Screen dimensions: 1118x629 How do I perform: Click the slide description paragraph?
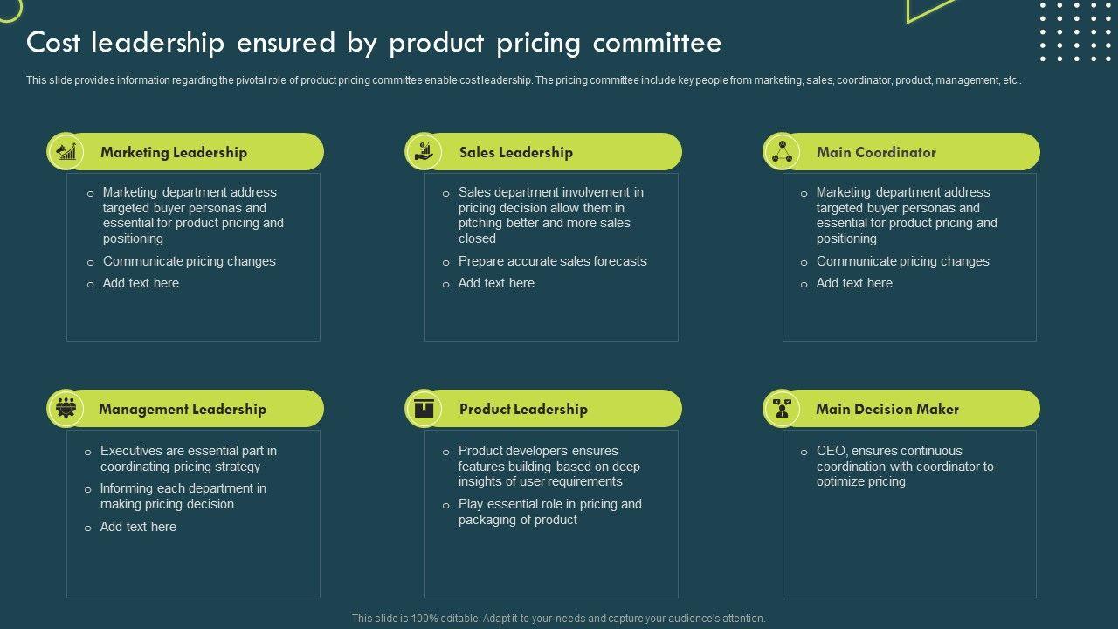click(524, 80)
